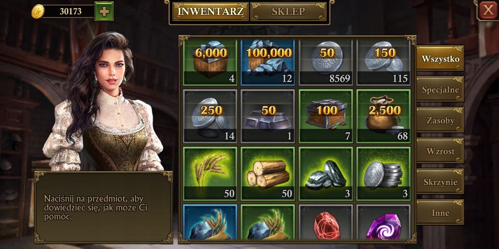Switch to the Sklep tab
This screenshot has width=499, height=249.
pyautogui.click(x=288, y=12)
